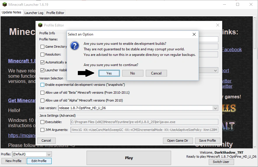Click the Executable path input field
Screen dimensions: 258x167
[x=145, y=122]
